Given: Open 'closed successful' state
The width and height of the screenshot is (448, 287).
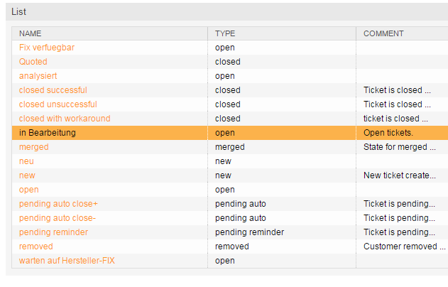Looking at the screenshot, I should coord(53,90).
